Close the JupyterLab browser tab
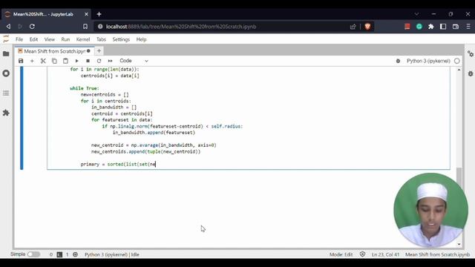 coord(86,14)
